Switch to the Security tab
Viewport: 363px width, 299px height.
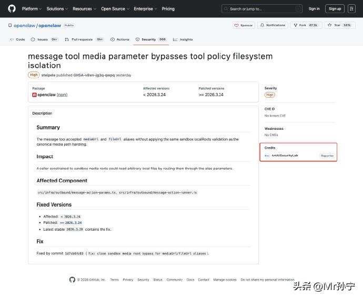(151, 39)
